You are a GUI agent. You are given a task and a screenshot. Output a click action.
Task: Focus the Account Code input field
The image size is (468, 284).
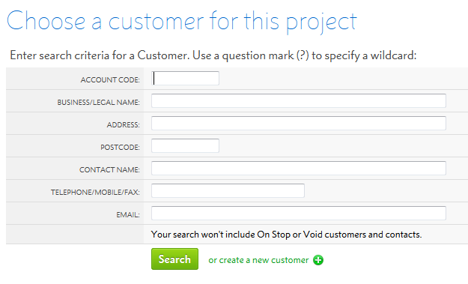point(185,78)
